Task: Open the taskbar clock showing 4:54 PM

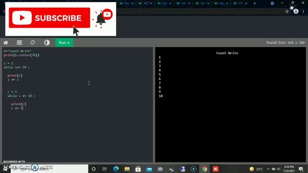Action: (289, 169)
